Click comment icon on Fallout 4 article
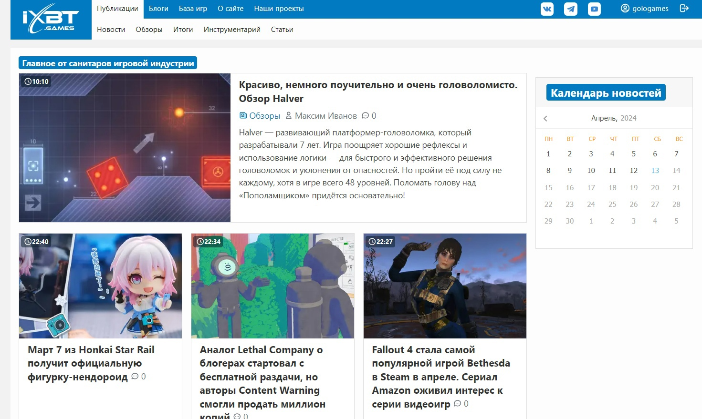 [458, 404]
